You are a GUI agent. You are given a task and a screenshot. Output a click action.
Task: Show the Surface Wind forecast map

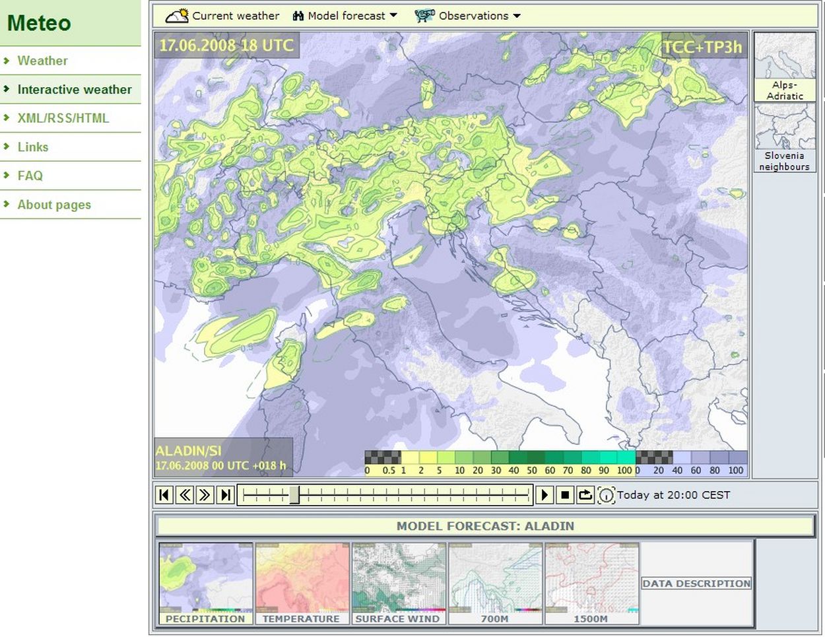[398, 584]
